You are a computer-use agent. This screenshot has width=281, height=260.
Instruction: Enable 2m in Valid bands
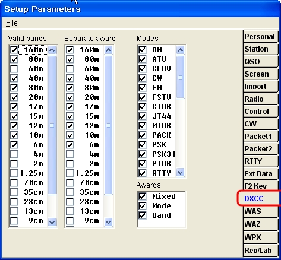[14, 164]
